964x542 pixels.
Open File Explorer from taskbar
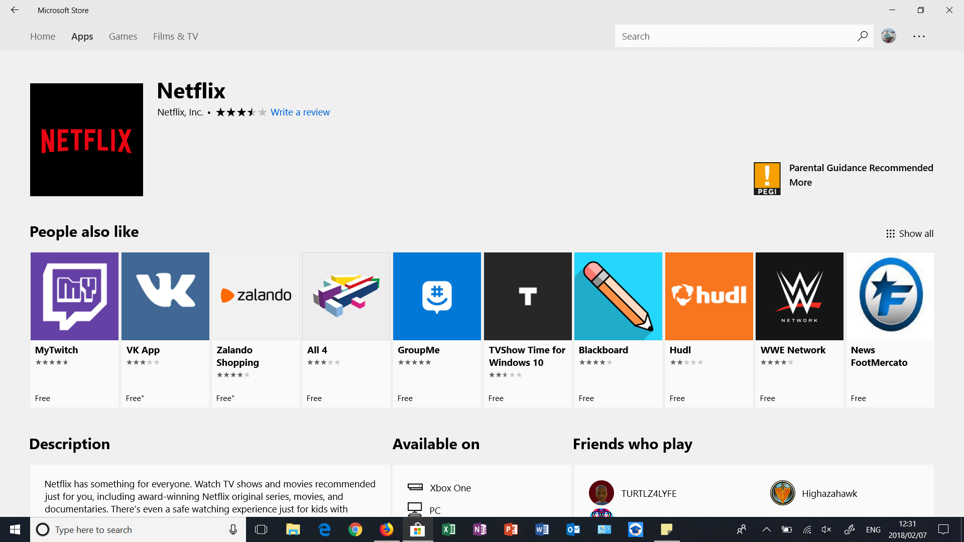pos(293,529)
